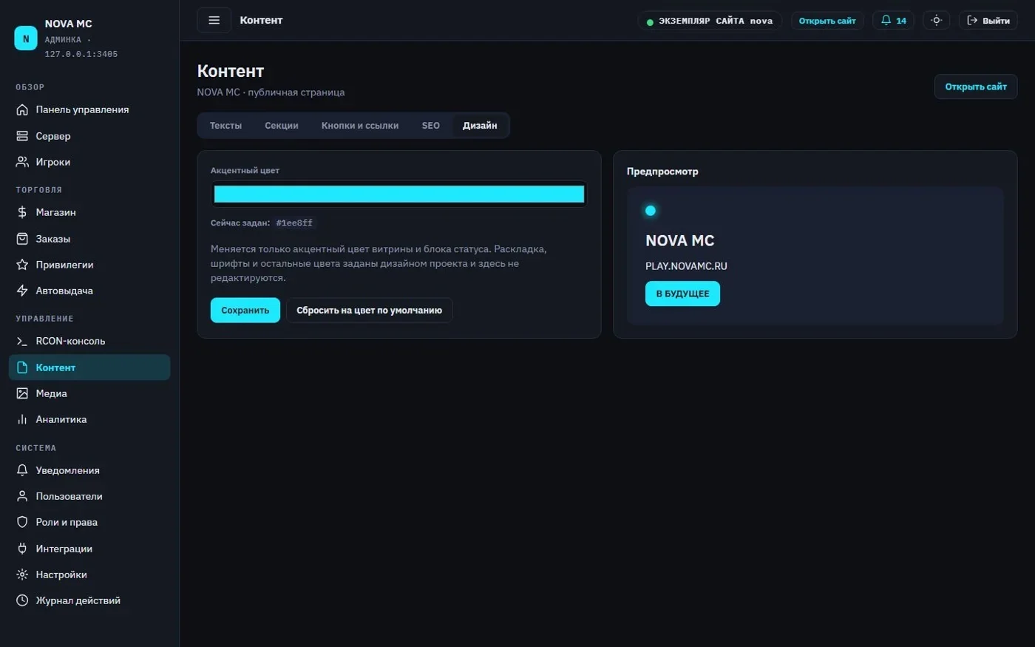Click Выйти logout button
1035x647 pixels.
click(988, 20)
